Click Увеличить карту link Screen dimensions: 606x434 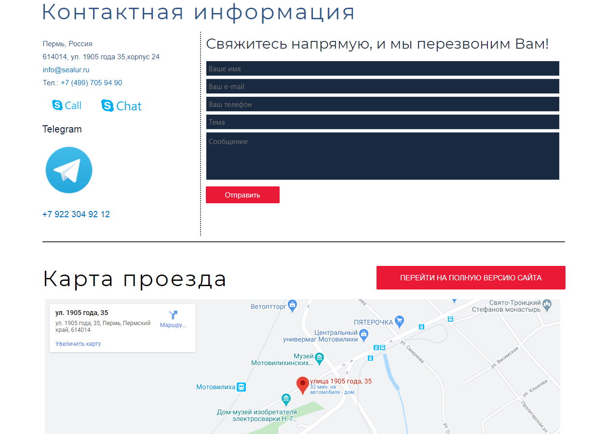pos(78,344)
